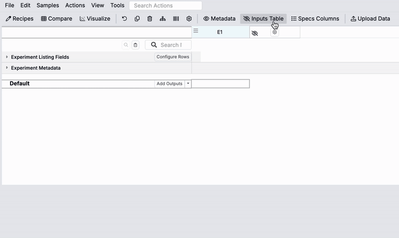Open the Compare view
Viewport: 399px width, 238px height.
point(56,18)
